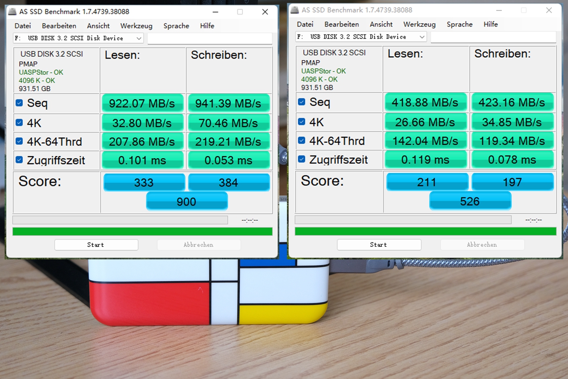Viewport: 568px width, 379px height.
Task: Open the Ansicht menu in the 526-score window
Action: [x=381, y=24]
